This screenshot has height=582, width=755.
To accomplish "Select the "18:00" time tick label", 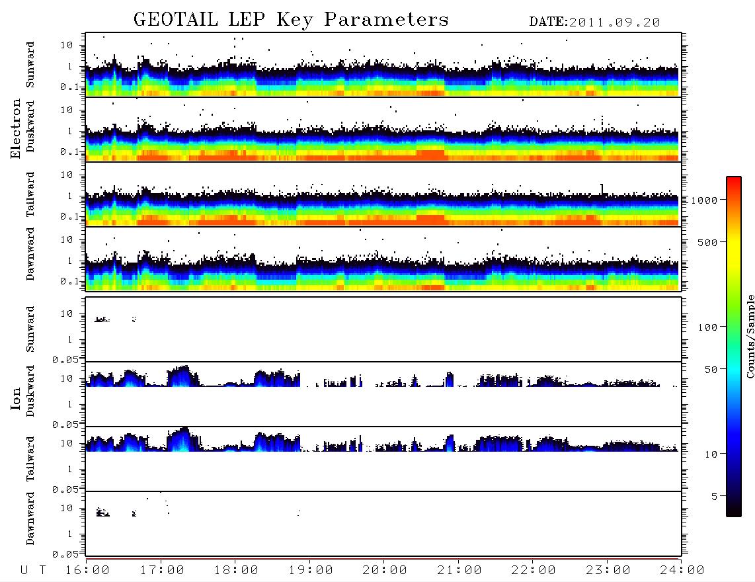I will click(237, 571).
